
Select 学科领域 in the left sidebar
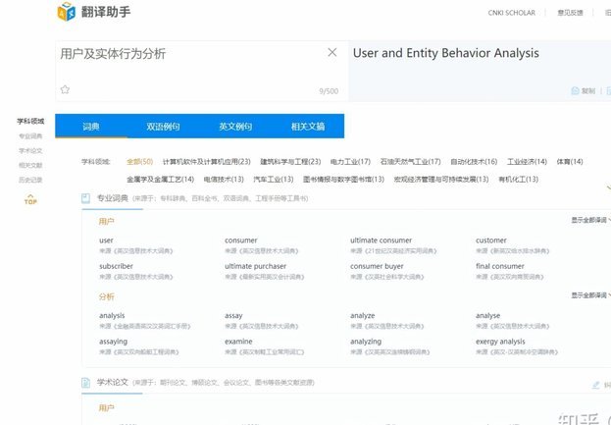[x=30, y=122]
